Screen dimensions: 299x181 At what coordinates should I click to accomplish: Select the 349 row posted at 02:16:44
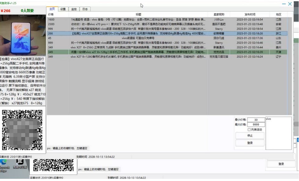pos(167,47)
